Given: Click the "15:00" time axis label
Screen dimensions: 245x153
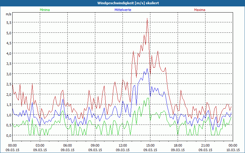Looking at the screenshot, I should point(150,146).
